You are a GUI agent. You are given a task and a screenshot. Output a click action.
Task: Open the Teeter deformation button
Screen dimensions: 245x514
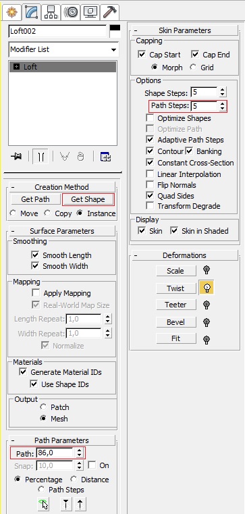click(x=176, y=305)
